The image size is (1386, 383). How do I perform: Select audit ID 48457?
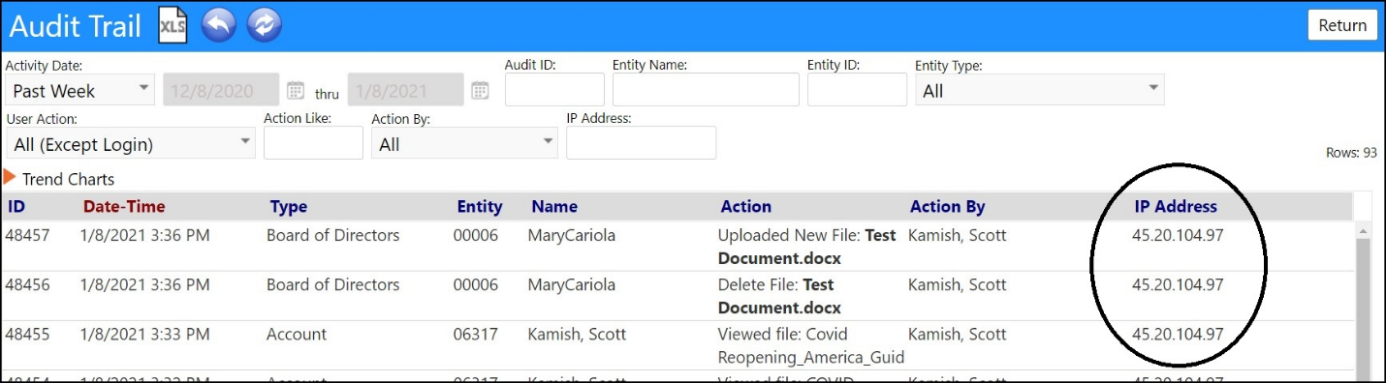point(27,235)
